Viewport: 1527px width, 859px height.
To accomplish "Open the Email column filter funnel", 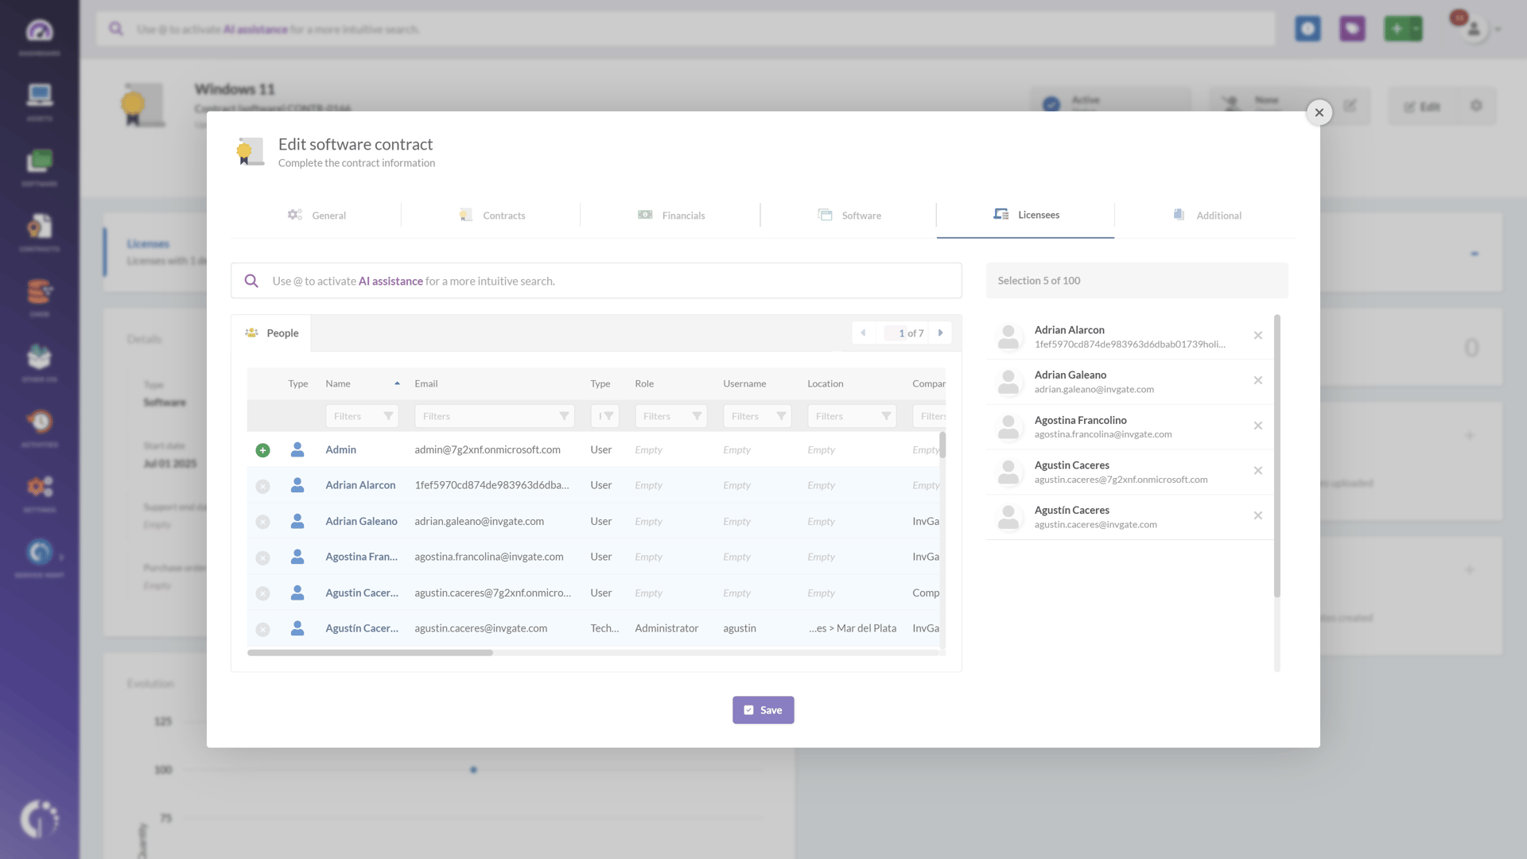I will click(564, 416).
